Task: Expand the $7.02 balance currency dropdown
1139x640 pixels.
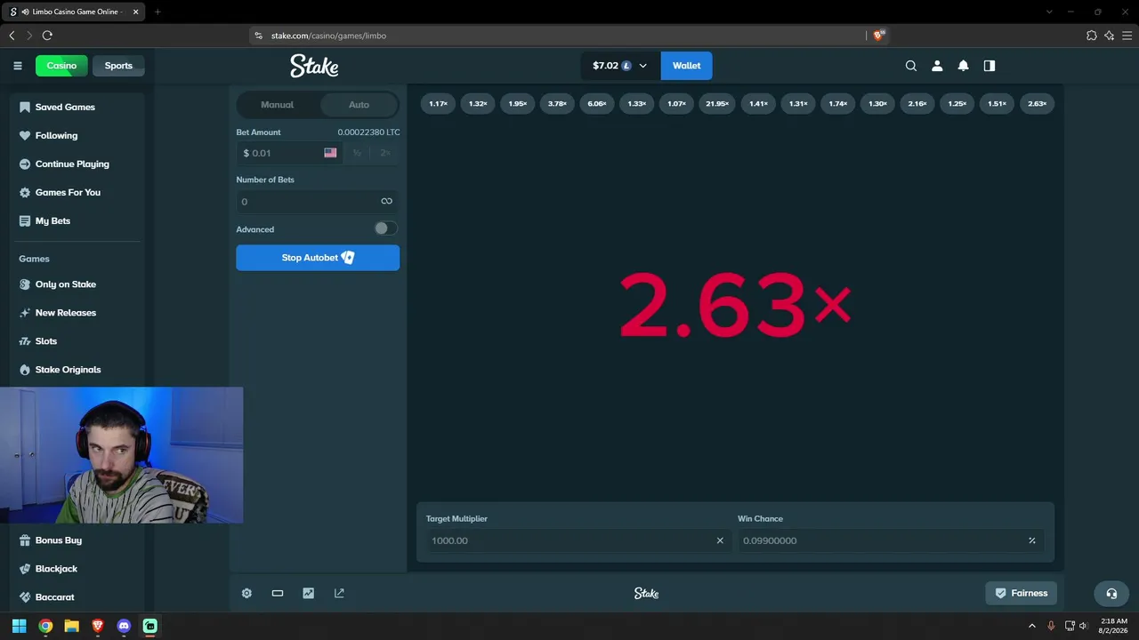Action: (x=620, y=66)
